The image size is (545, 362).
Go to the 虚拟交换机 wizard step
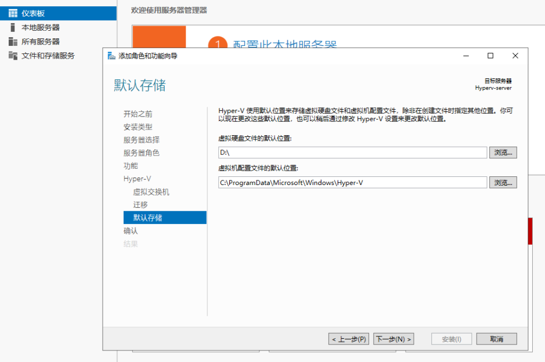[x=151, y=192]
